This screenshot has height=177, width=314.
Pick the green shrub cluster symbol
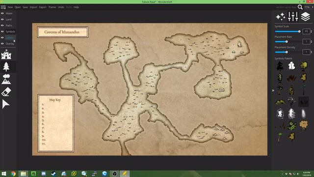[x=280, y=103]
